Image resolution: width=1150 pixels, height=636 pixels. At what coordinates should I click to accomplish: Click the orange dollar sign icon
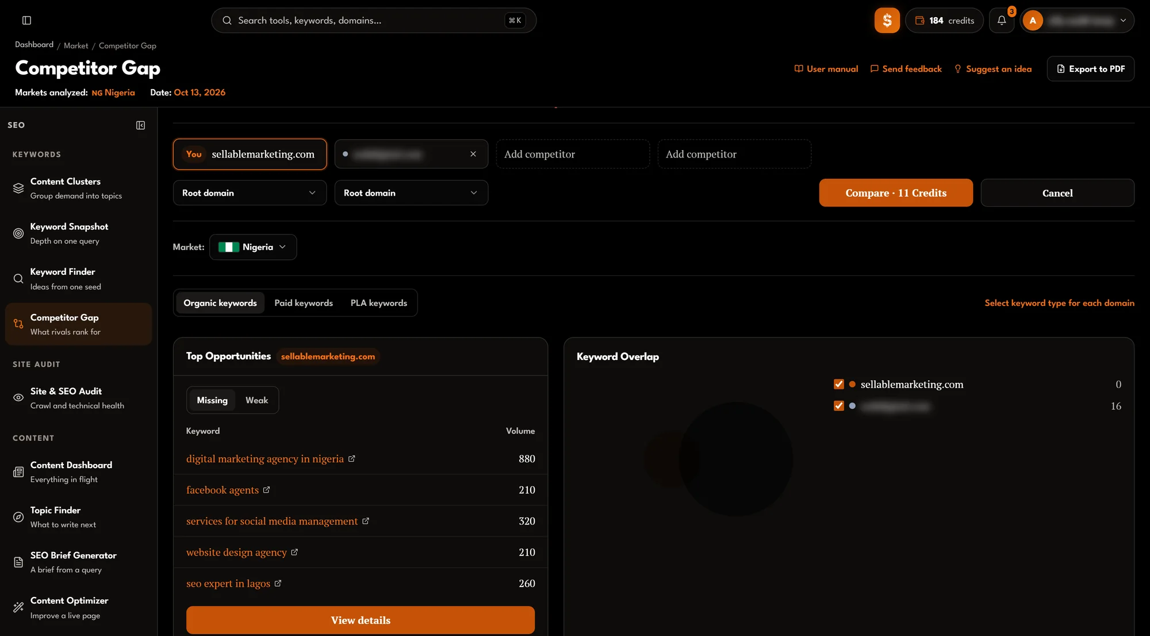click(887, 20)
